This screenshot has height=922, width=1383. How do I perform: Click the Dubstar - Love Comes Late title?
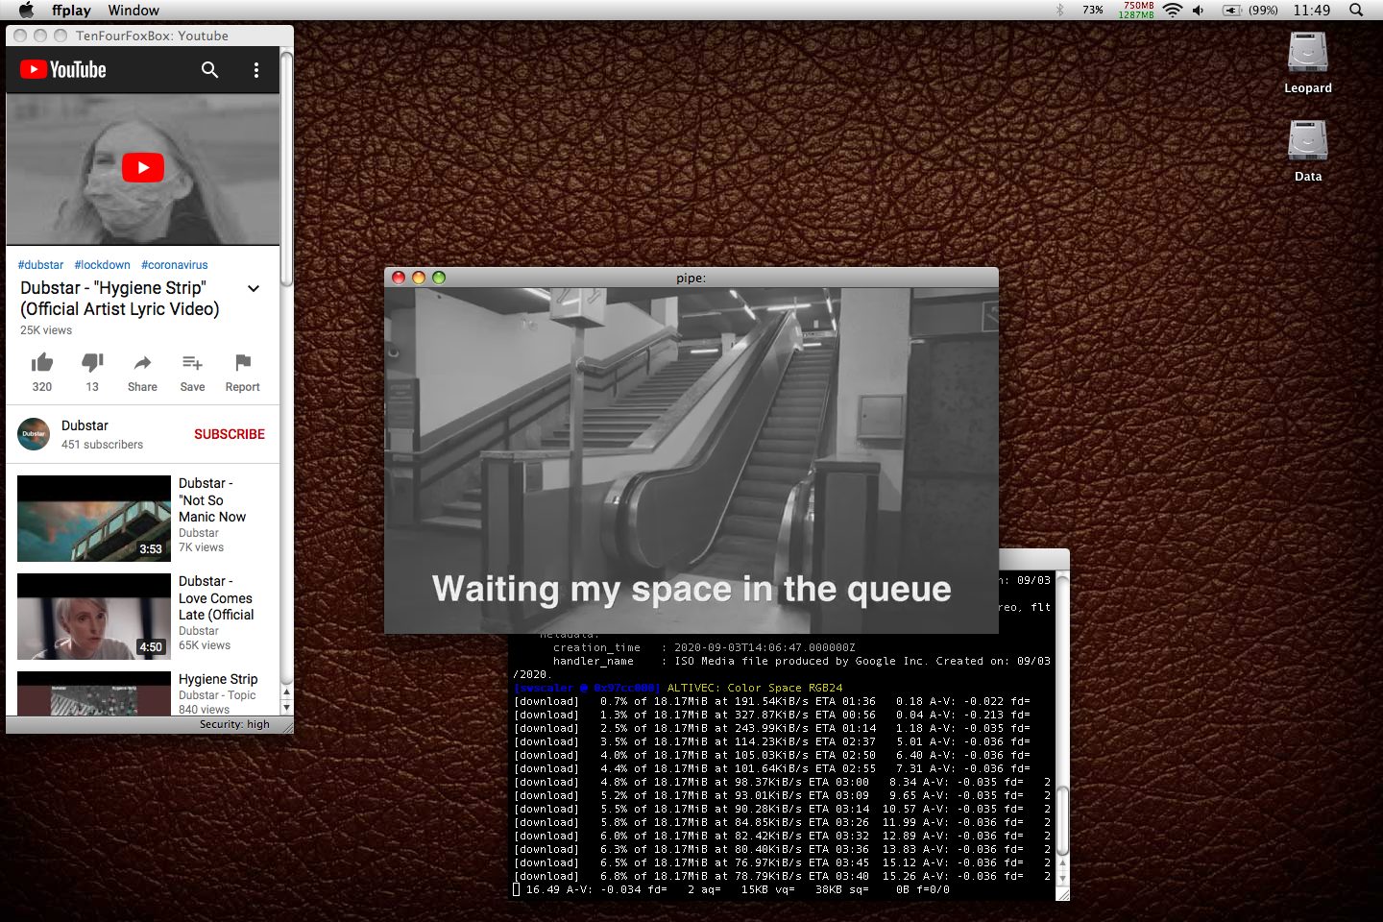coord(216,598)
